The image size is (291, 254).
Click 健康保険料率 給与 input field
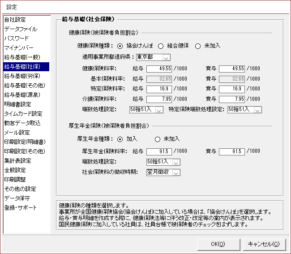[x=159, y=69]
